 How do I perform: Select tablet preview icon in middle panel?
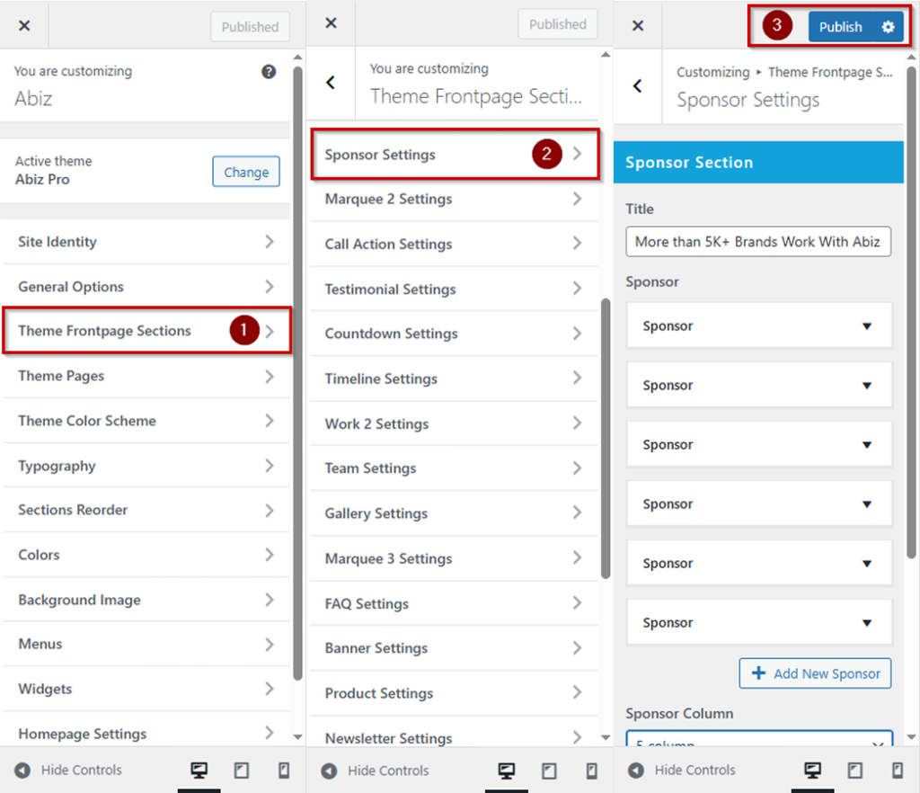tap(548, 771)
